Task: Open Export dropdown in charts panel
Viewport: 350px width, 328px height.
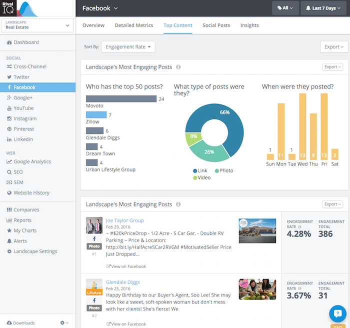Action: tap(332, 67)
